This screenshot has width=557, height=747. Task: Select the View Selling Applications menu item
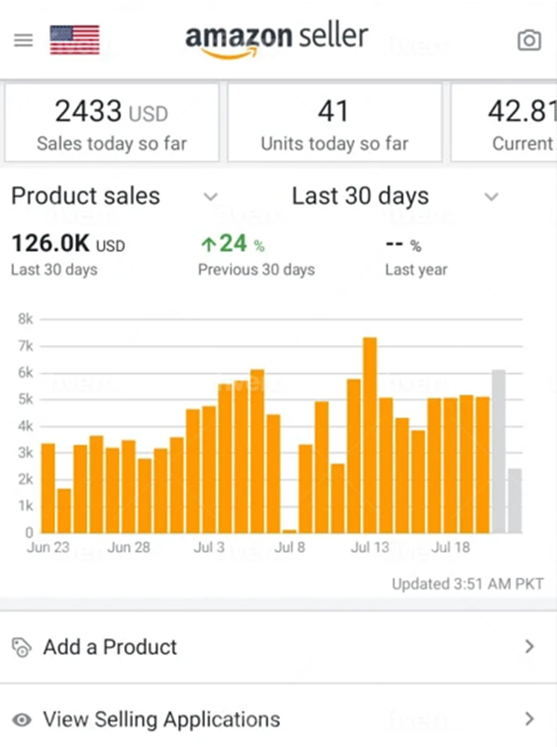[161, 720]
